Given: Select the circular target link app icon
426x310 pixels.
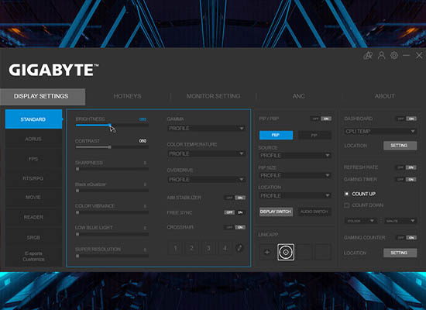Looking at the screenshot, I should pos(286,252).
